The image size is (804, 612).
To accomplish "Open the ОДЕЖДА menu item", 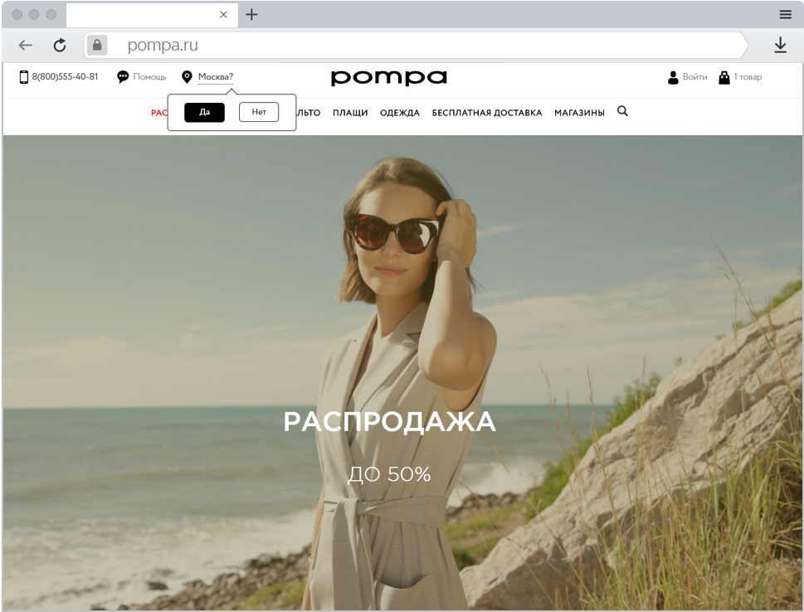I will [x=400, y=113].
